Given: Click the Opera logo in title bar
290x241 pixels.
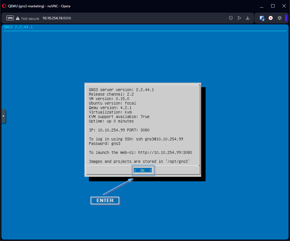Looking at the screenshot, I should tap(4, 6).
